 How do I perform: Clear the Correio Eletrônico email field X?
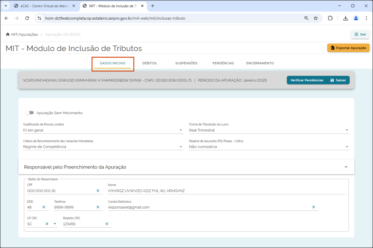click(314, 207)
